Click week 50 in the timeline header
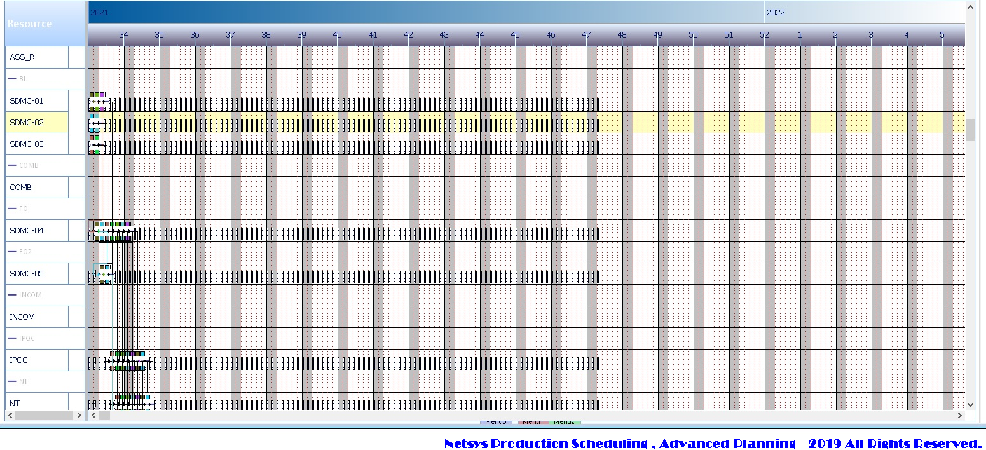 (x=693, y=35)
